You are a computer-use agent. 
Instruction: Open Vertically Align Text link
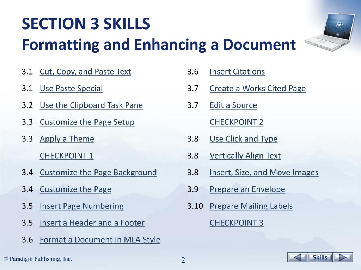coord(245,155)
